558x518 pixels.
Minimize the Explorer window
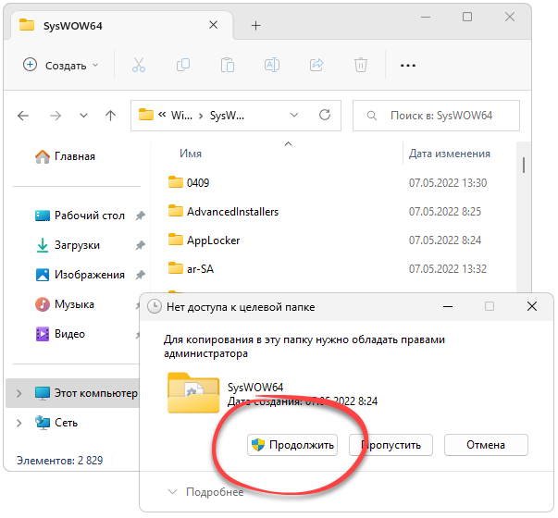[426, 17]
